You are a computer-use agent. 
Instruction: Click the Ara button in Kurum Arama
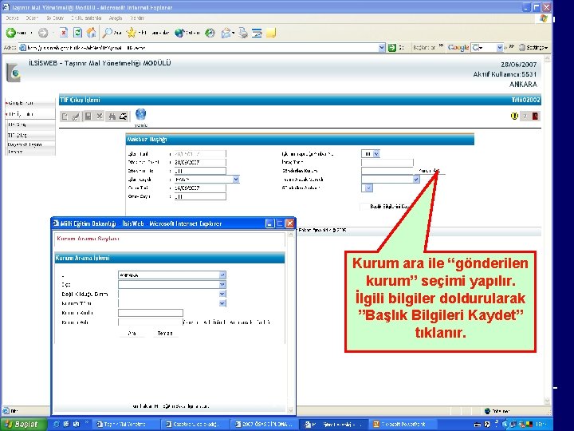pos(132,333)
